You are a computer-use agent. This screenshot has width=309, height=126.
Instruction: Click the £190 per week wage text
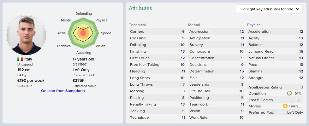[x=31, y=81]
